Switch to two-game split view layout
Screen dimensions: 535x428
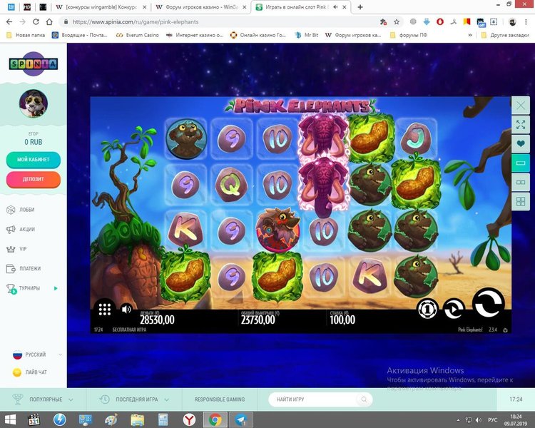pyautogui.click(x=520, y=183)
